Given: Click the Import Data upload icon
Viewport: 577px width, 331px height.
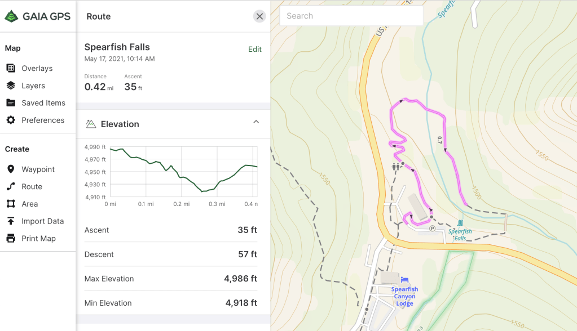Looking at the screenshot, I should click(x=11, y=221).
